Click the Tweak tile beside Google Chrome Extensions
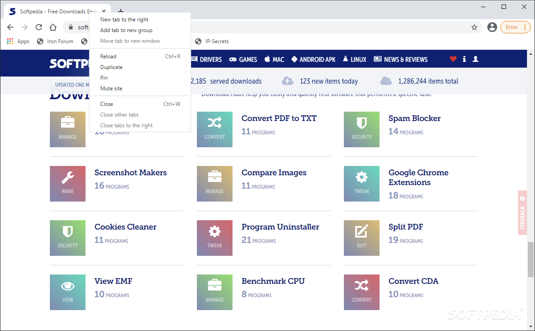The image size is (535, 331). point(362,184)
